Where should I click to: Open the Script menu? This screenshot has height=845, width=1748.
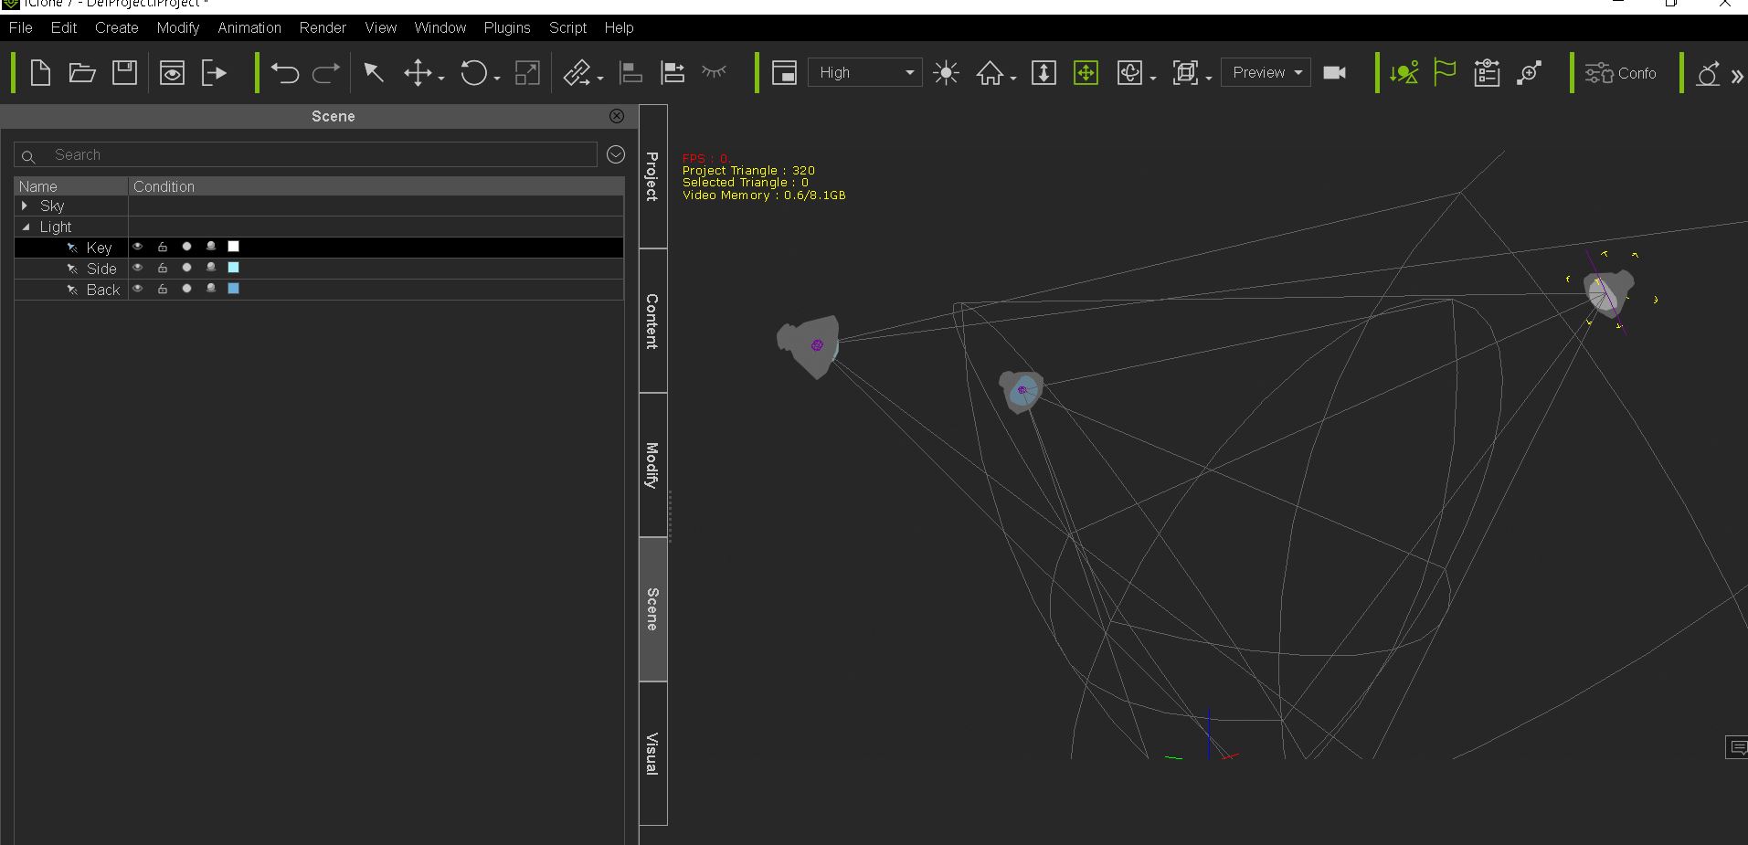[x=567, y=27]
